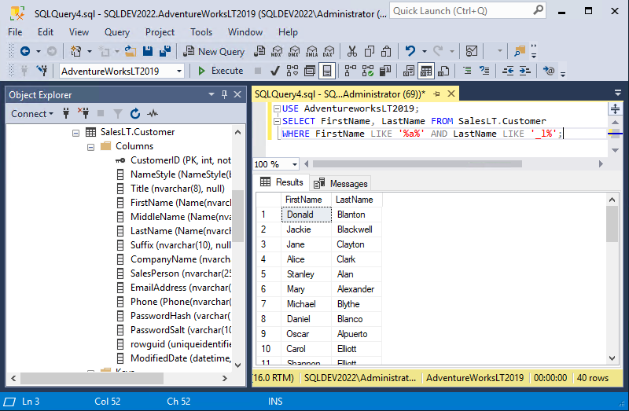
Task: Open Activity Monitor from Object Explorer toolbar
Action: click(153, 114)
